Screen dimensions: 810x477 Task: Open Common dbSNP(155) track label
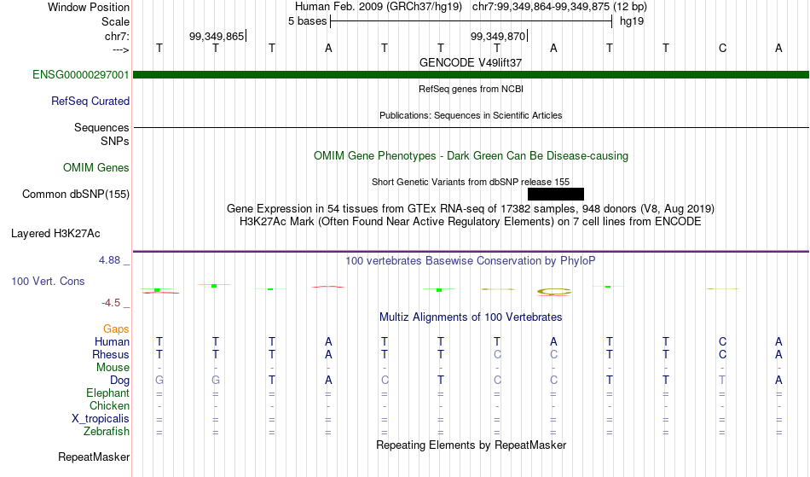tap(76, 195)
